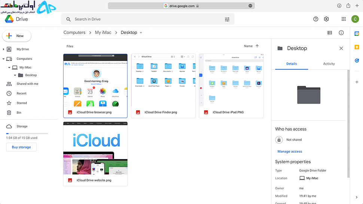Click the Name sort column header

click(248, 46)
